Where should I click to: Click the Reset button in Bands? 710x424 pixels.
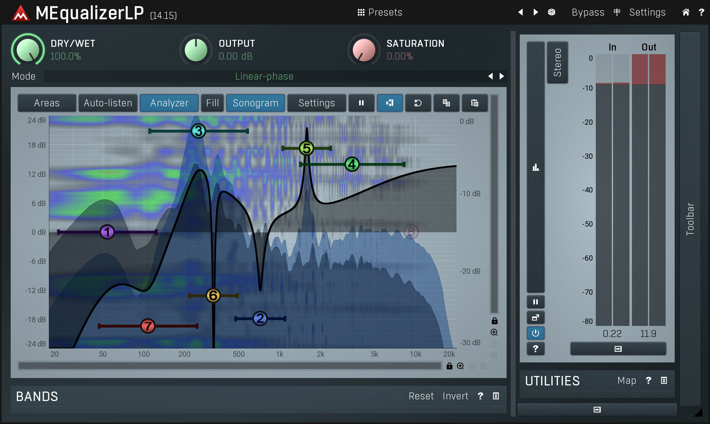click(421, 396)
